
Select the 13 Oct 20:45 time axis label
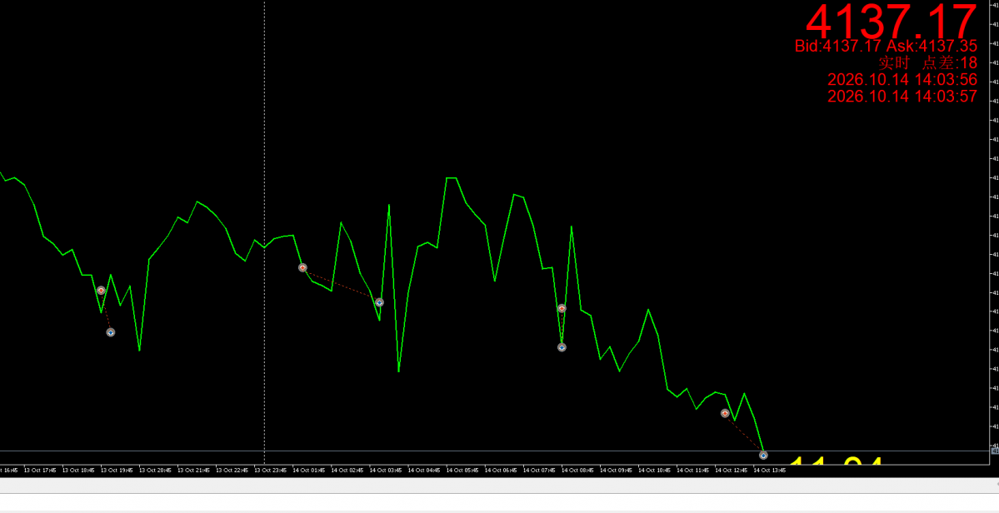[156, 471]
